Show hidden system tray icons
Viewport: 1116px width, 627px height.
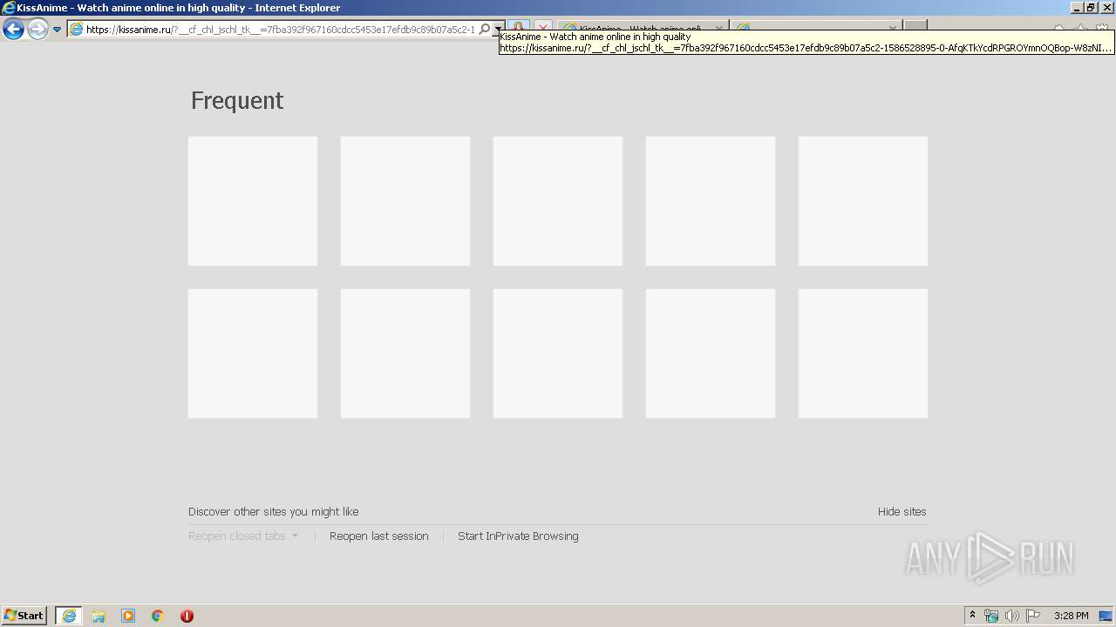click(973, 616)
